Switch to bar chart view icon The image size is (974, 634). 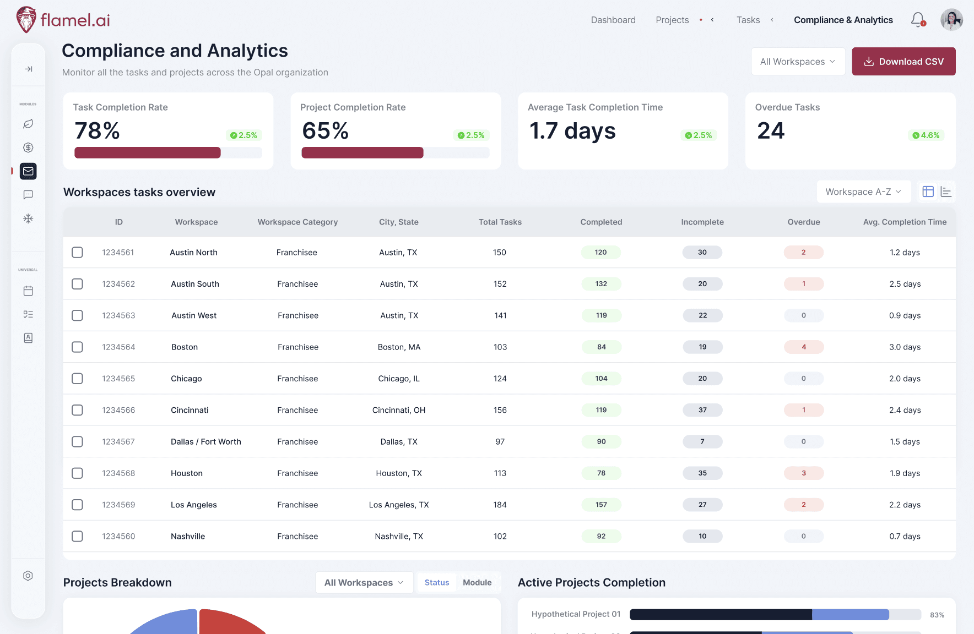(946, 192)
